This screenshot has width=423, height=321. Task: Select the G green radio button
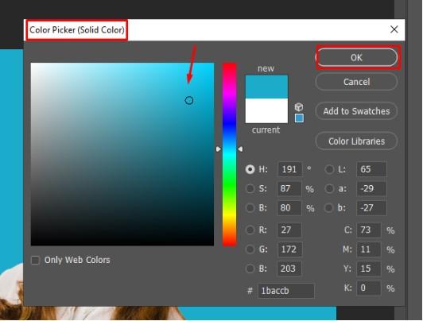[250, 249]
